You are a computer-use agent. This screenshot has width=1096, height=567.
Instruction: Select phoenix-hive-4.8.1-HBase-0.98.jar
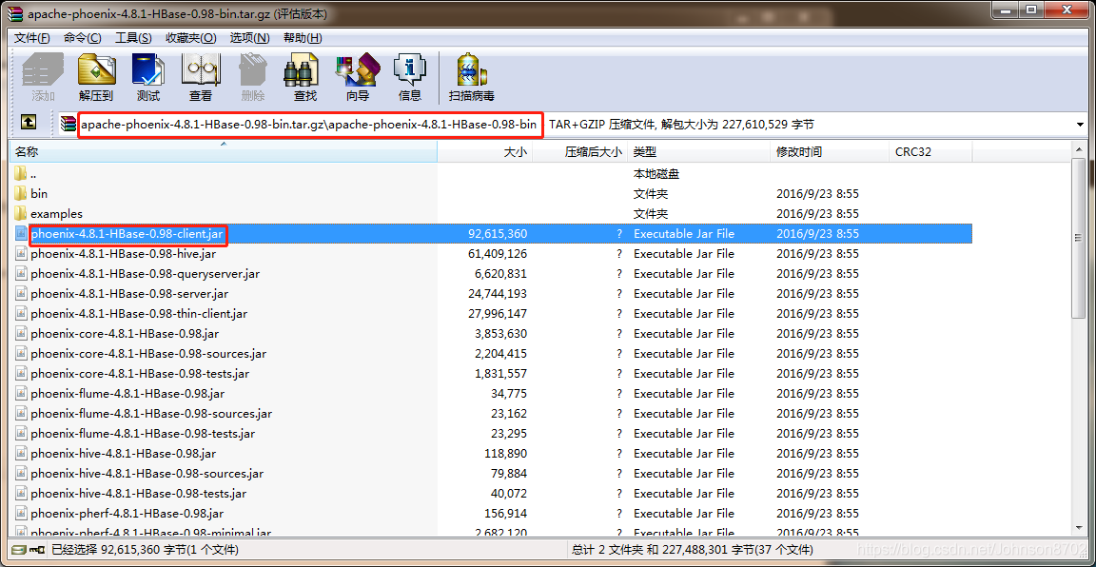coord(124,453)
